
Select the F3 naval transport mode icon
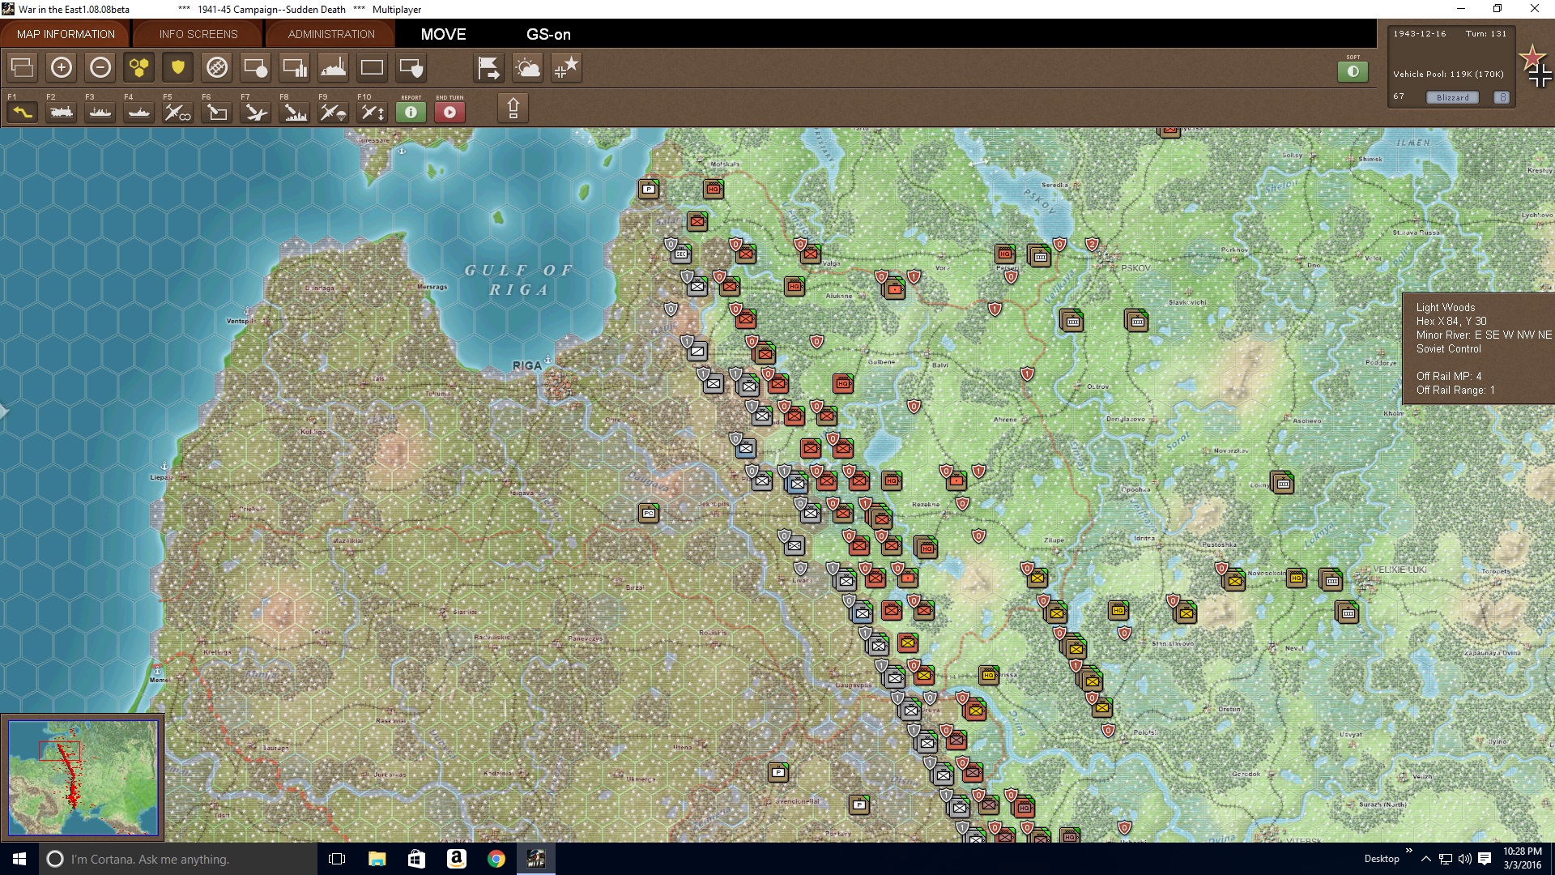(x=99, y=112)
